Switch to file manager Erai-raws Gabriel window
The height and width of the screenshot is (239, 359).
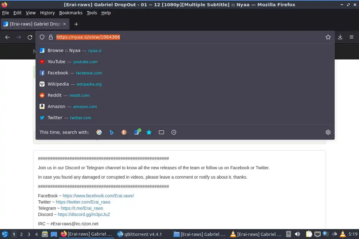[x=199, y=234]
